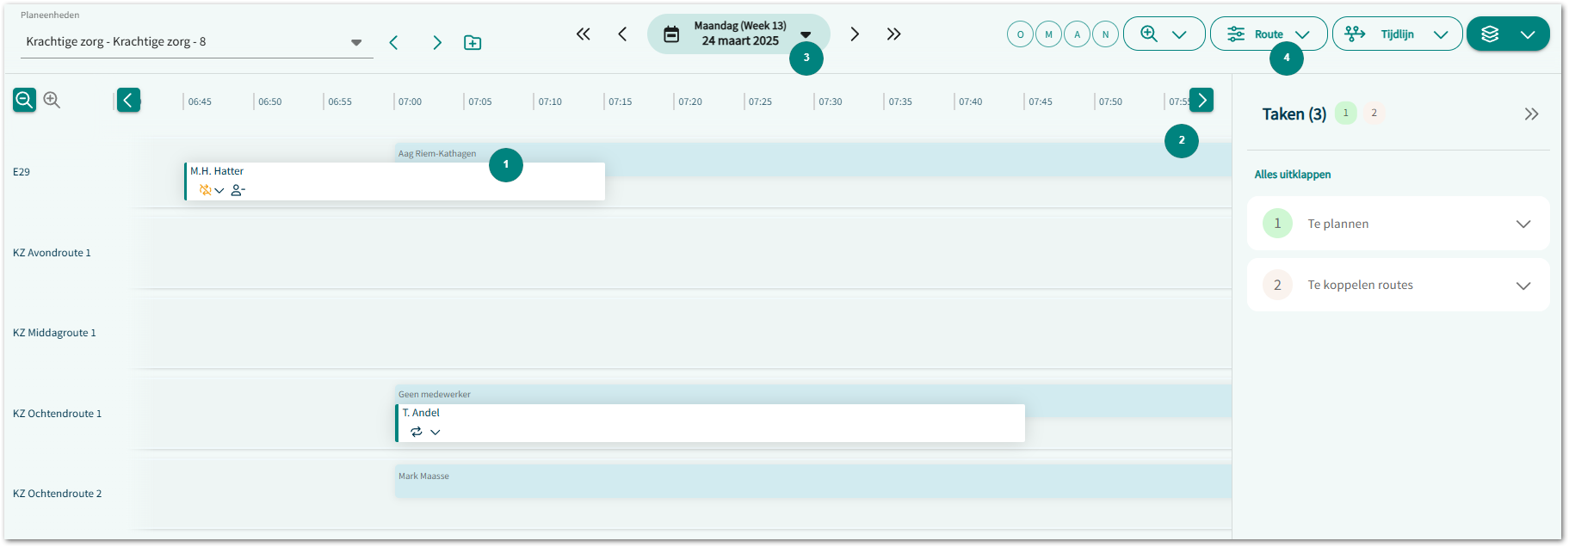
Task: Toggle the O shift filter
Action: point(1020,34)
